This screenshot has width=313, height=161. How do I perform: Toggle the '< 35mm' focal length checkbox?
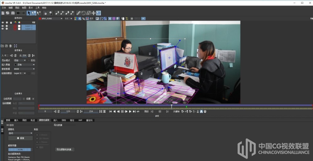coord(37,135)
